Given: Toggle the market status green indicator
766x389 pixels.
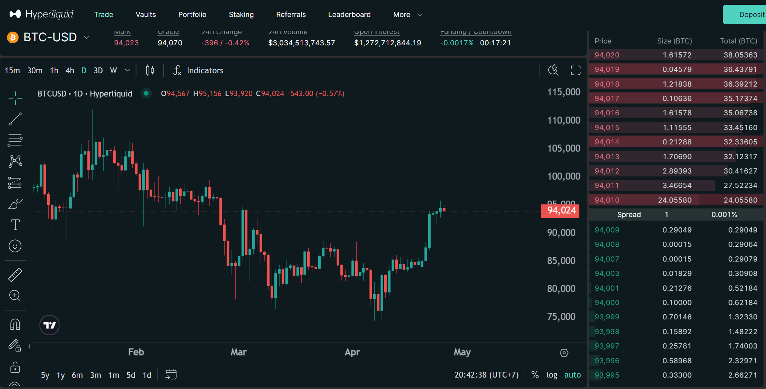Looking at the screenshot, I should point(146,94).
